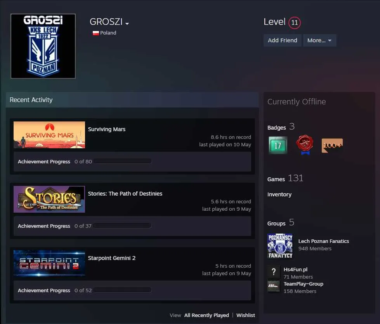Viewport: 380px width, 324px height.
Task: Click the 5 hrs on record text
Action: (x=233, y=266)
